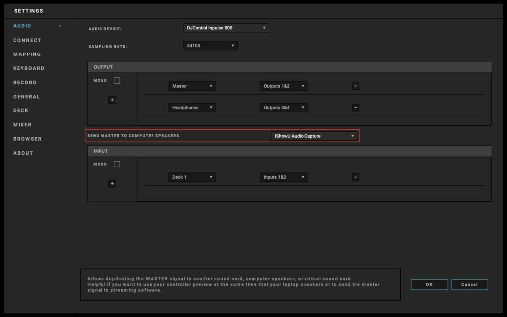Viewport: 507px width, 317px height.
Task: Remove the Master output row with minus icon
Action: pyautogui.click(x=355, y=86)
